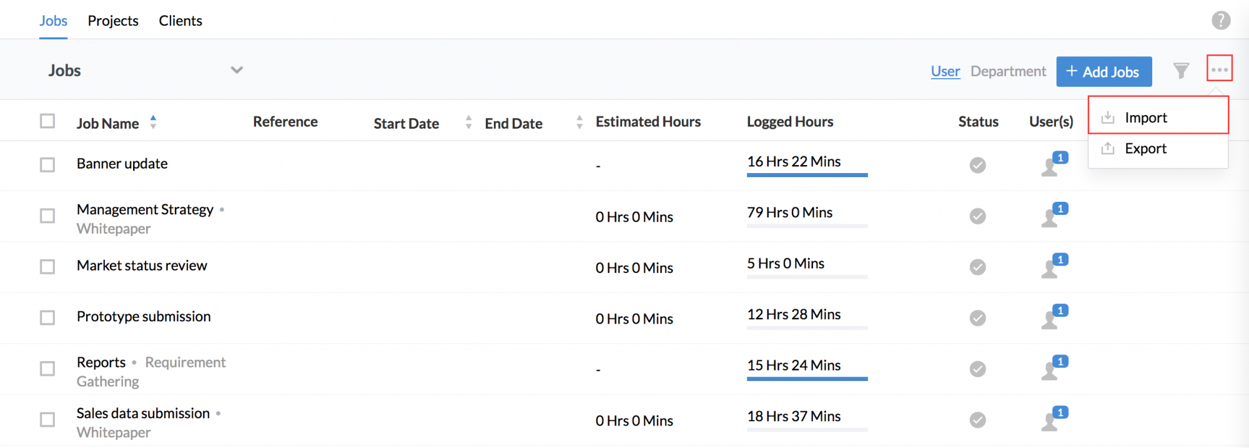Select the Reports job checkbox

point(47,369)
